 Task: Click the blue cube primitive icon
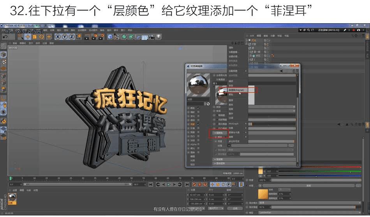pos(110,36)
